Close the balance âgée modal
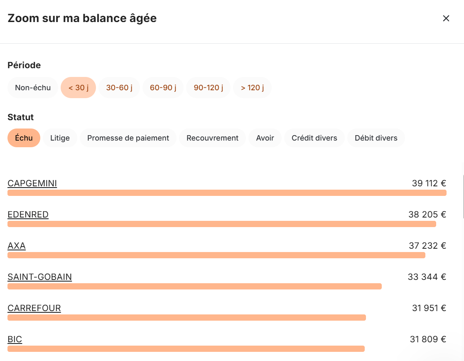Viewport: 464px width, 361px height. pos(446,18)
